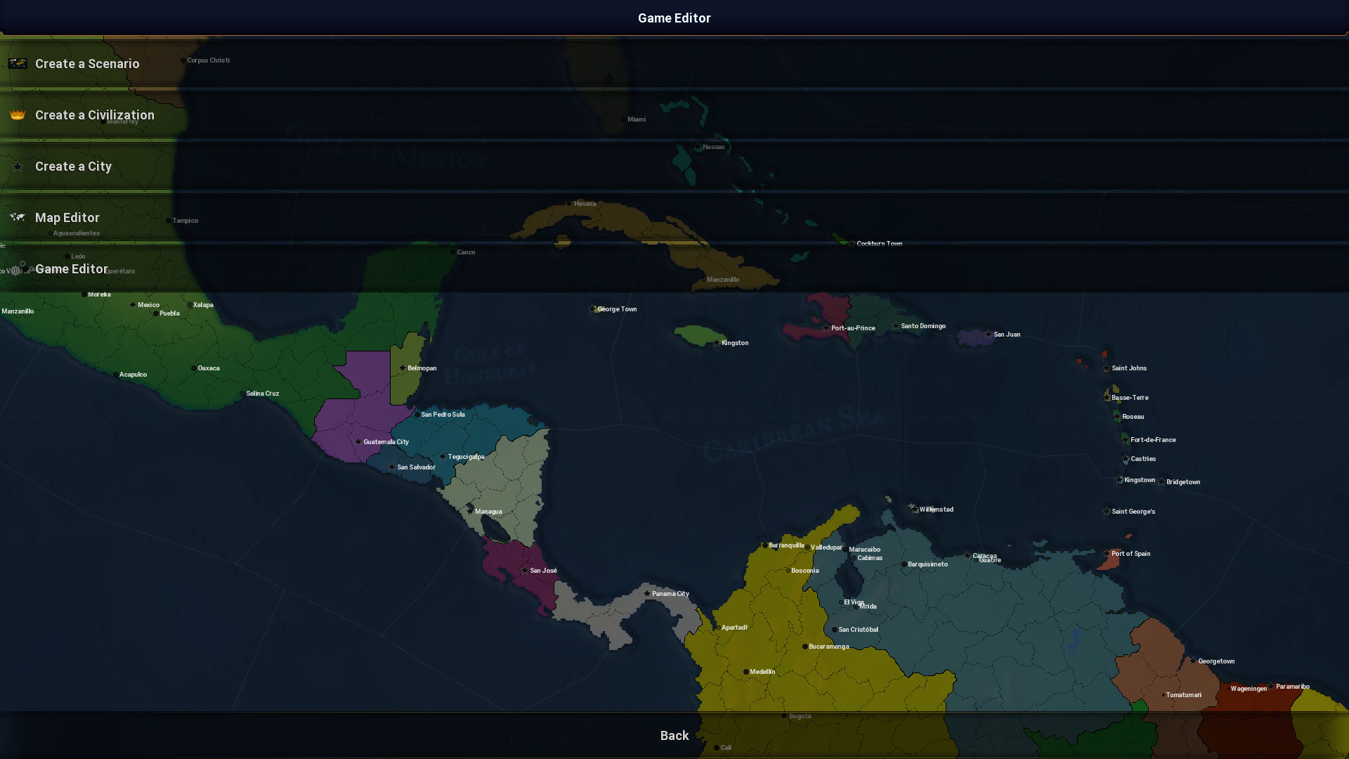1349x759 pixels.
Task: Click the capital star next to Panama City
Action: [647, 594]
